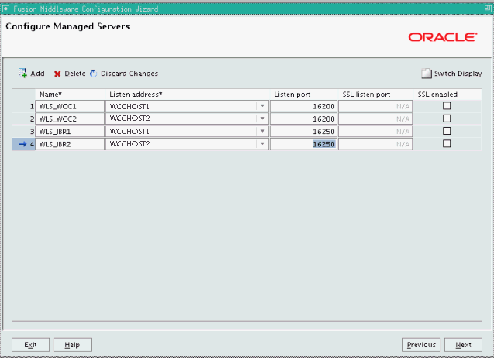Click WCCHOST1 address in WLS_IBR1 row
Viewport: 494px width, 358px height.
click(130, 132)
